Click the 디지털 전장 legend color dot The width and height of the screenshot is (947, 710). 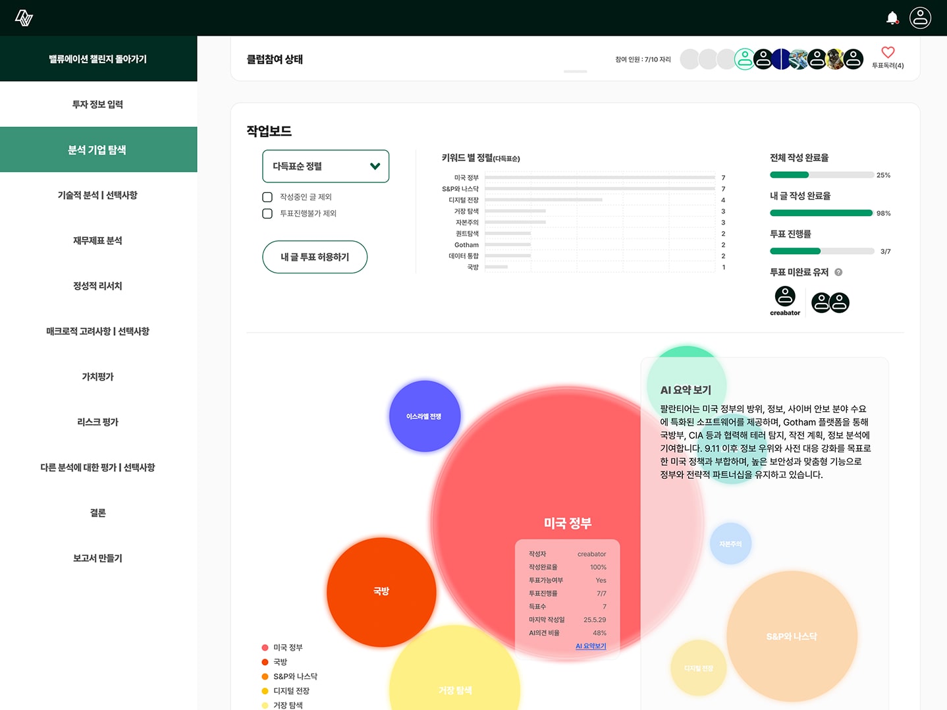pyautogui.click(x=265, y=691)
